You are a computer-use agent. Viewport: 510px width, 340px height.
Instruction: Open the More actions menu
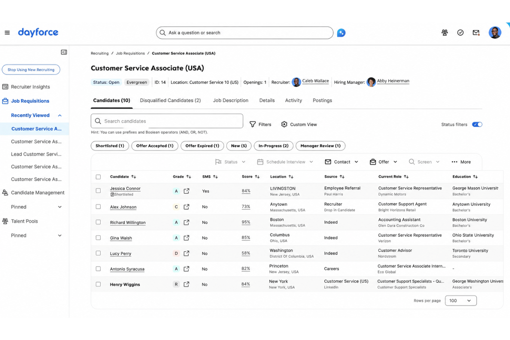[461, 162]
